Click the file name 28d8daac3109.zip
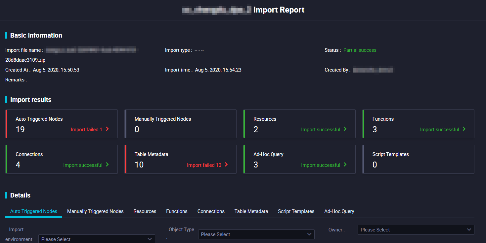This screenshot has height=243, width=486. point(25,60)
